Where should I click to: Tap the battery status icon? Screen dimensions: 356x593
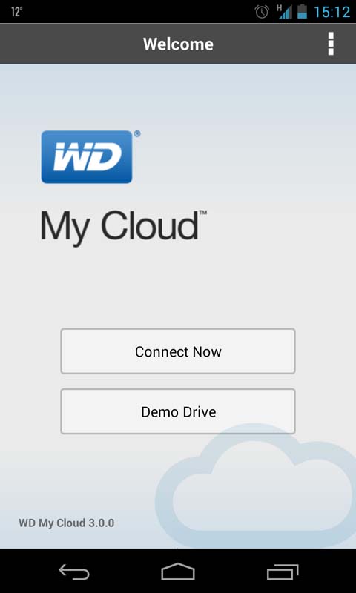[x=302, y=11]
